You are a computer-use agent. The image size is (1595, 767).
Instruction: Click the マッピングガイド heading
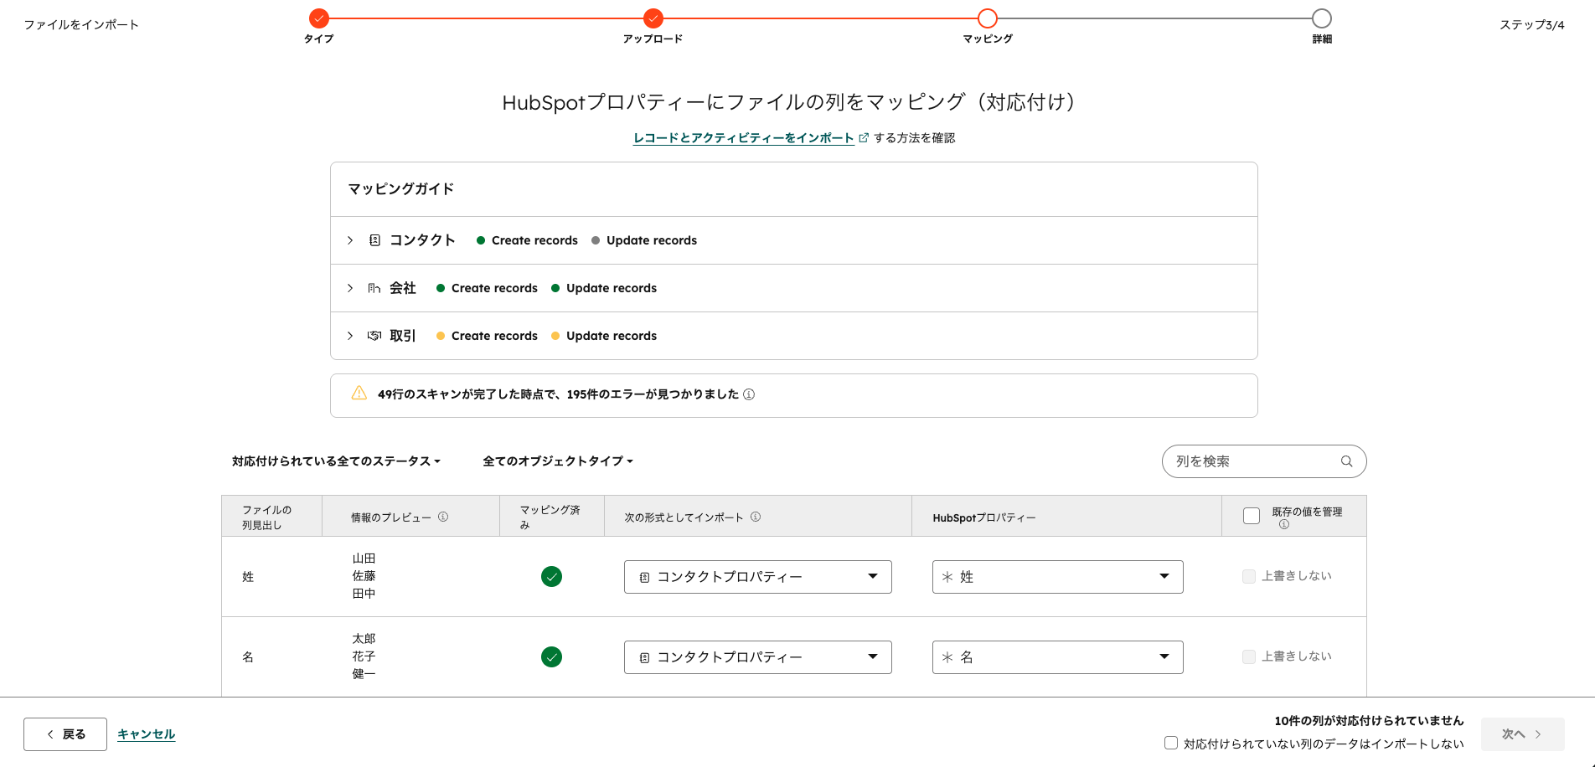coord(401,189)
